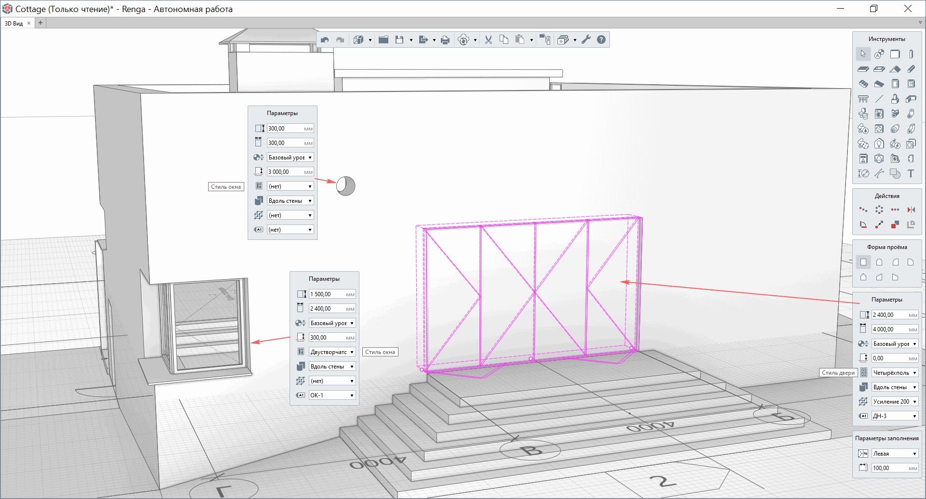Open window style dropdown Двустворчатс
The width and height of the screenshot is (926, 499).
click(332, 352)
